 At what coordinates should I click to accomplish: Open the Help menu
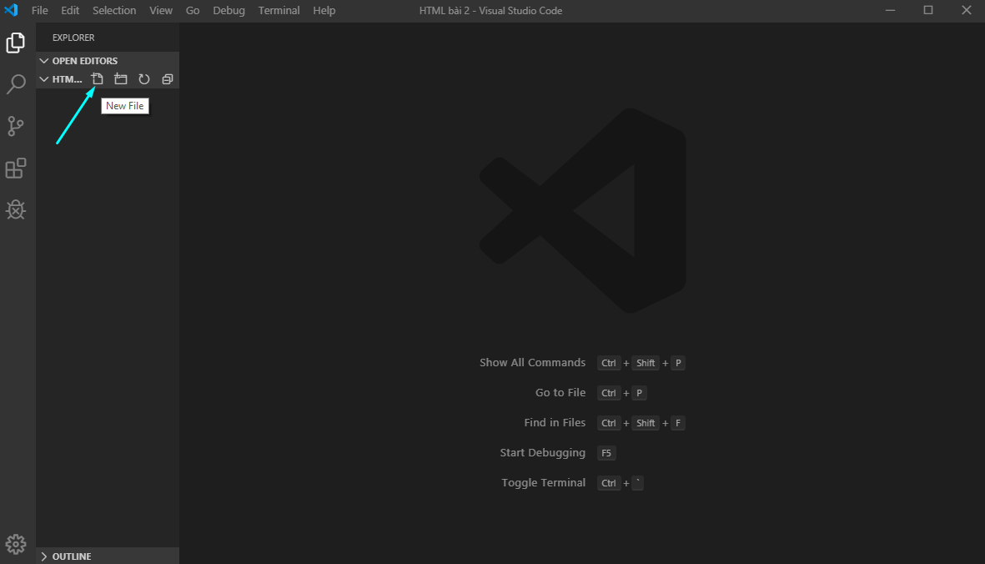(x=324, y=11)
